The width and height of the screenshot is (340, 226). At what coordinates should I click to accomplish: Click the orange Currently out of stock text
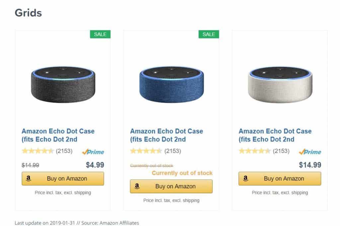pyautogui.click(x=182, y=173)
